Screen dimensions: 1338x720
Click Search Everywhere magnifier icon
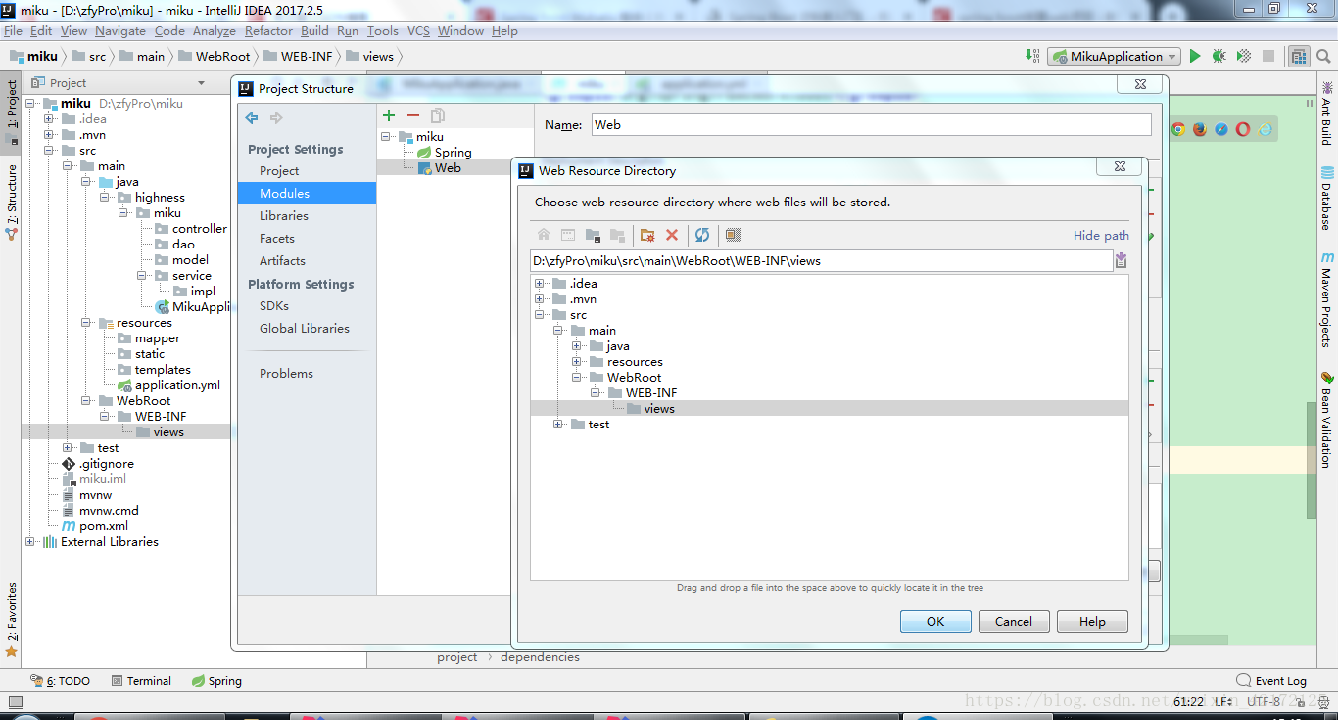pyautogui.click(x=1322, y=56)
